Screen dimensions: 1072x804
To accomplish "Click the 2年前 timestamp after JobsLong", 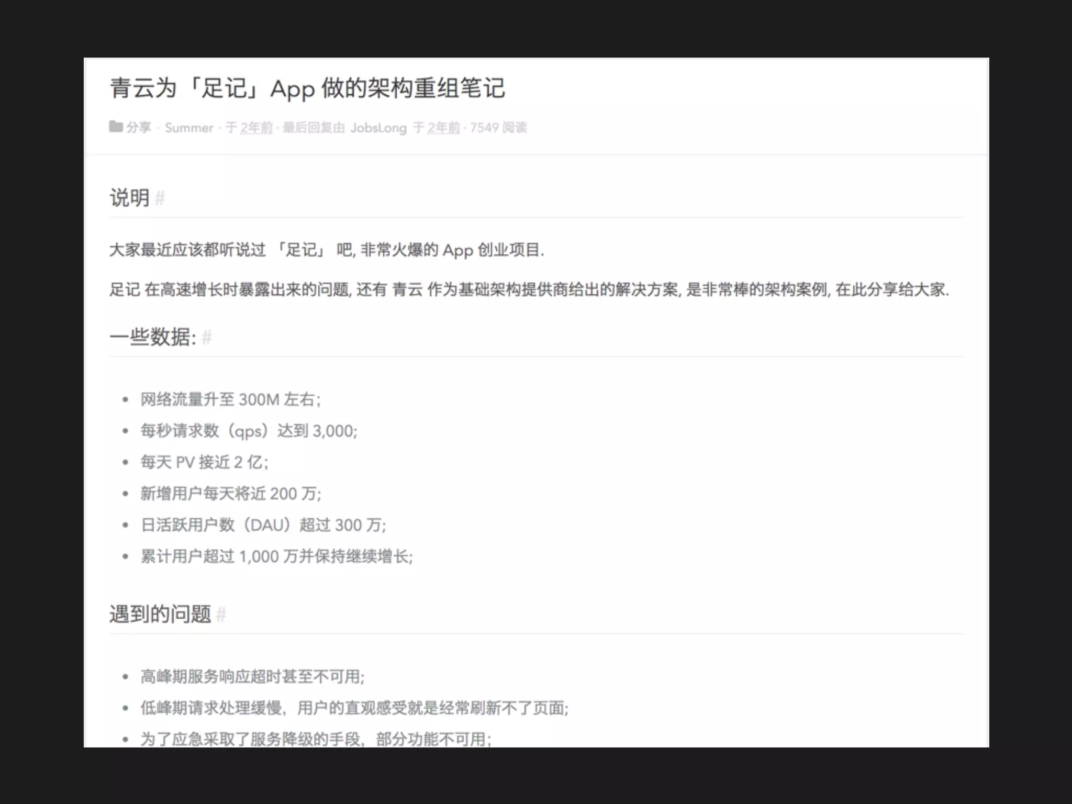I will (x=443, y=128).
